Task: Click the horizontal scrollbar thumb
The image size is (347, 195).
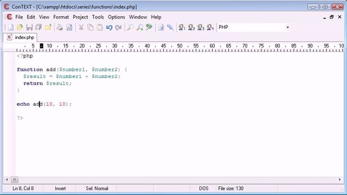Action: [15, 180]
